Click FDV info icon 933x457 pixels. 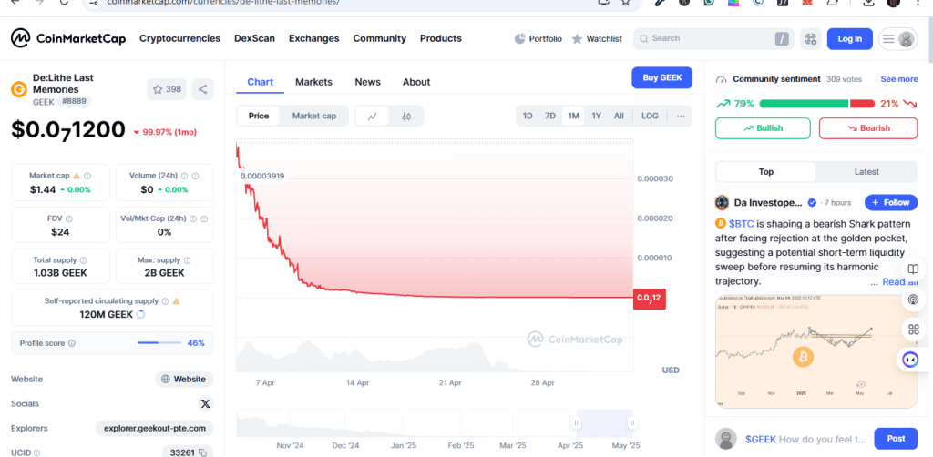(x=69, y=218)
